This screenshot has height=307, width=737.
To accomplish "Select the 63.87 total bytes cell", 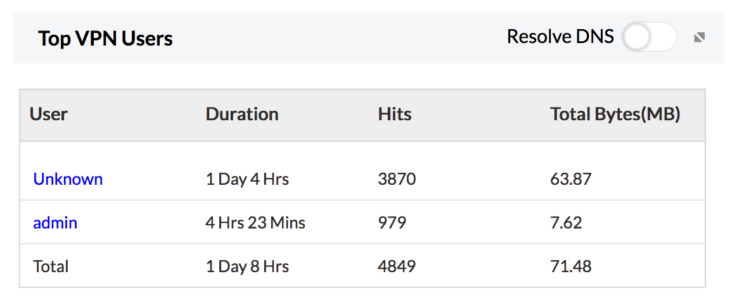I will 570,179.
